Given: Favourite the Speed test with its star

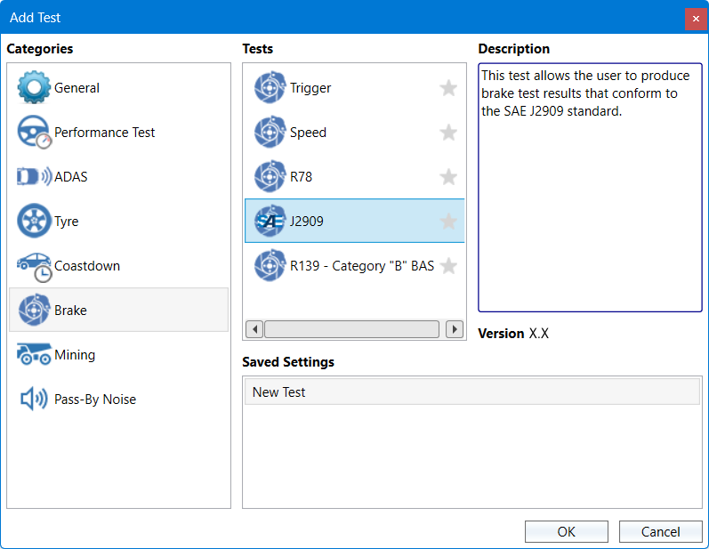Looking at the screenshot, I should pyautogui.click(x=448, y=132).
